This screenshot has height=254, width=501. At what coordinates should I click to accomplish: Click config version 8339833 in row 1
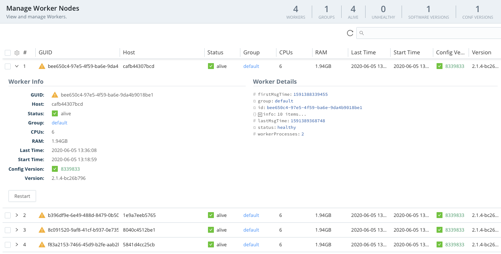[455, 66]
